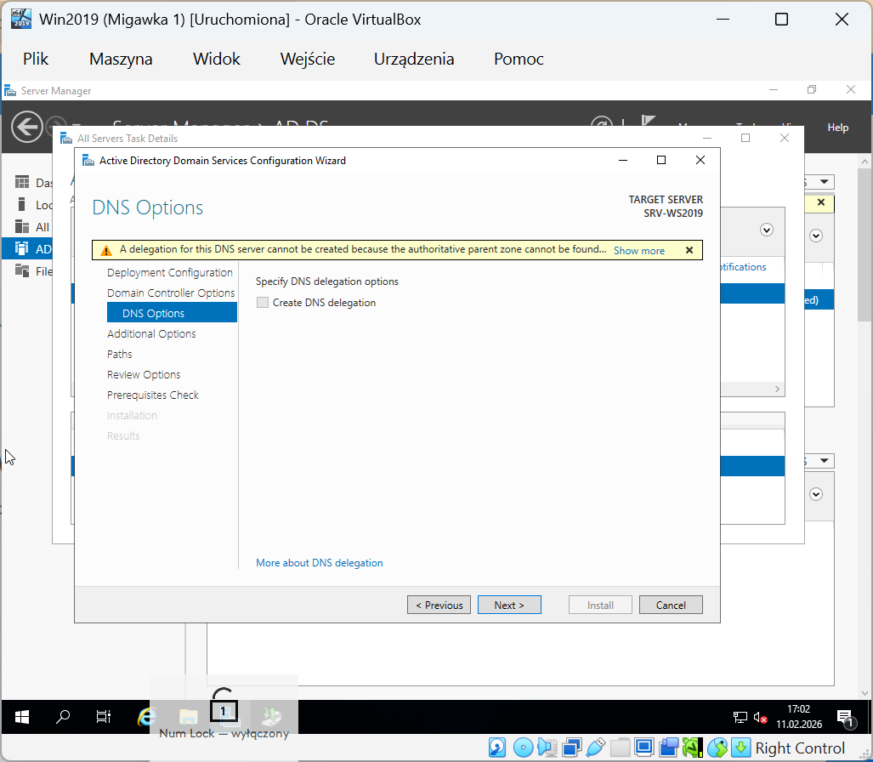Click the Server Manager back arrow
Screen dimensions: 873x762
(26, 128)
